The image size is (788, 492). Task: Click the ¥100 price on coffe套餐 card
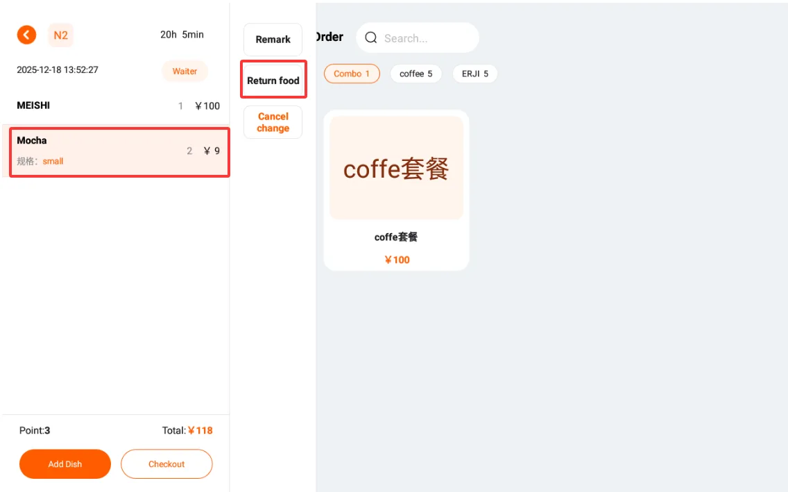click(397, 260)
